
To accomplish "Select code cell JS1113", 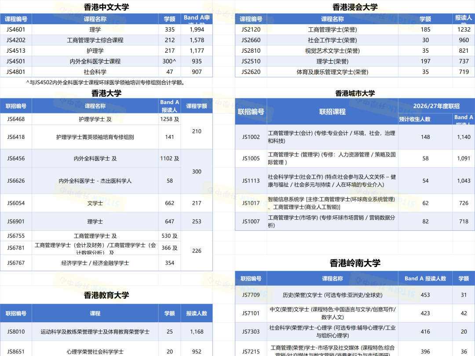I will click(251, 181).
